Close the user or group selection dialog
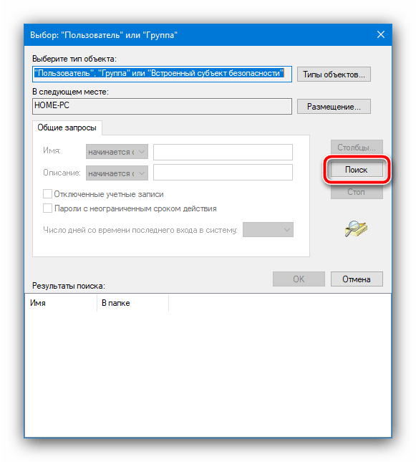Screen dimensions: 416x462 (x=381, y=35)
